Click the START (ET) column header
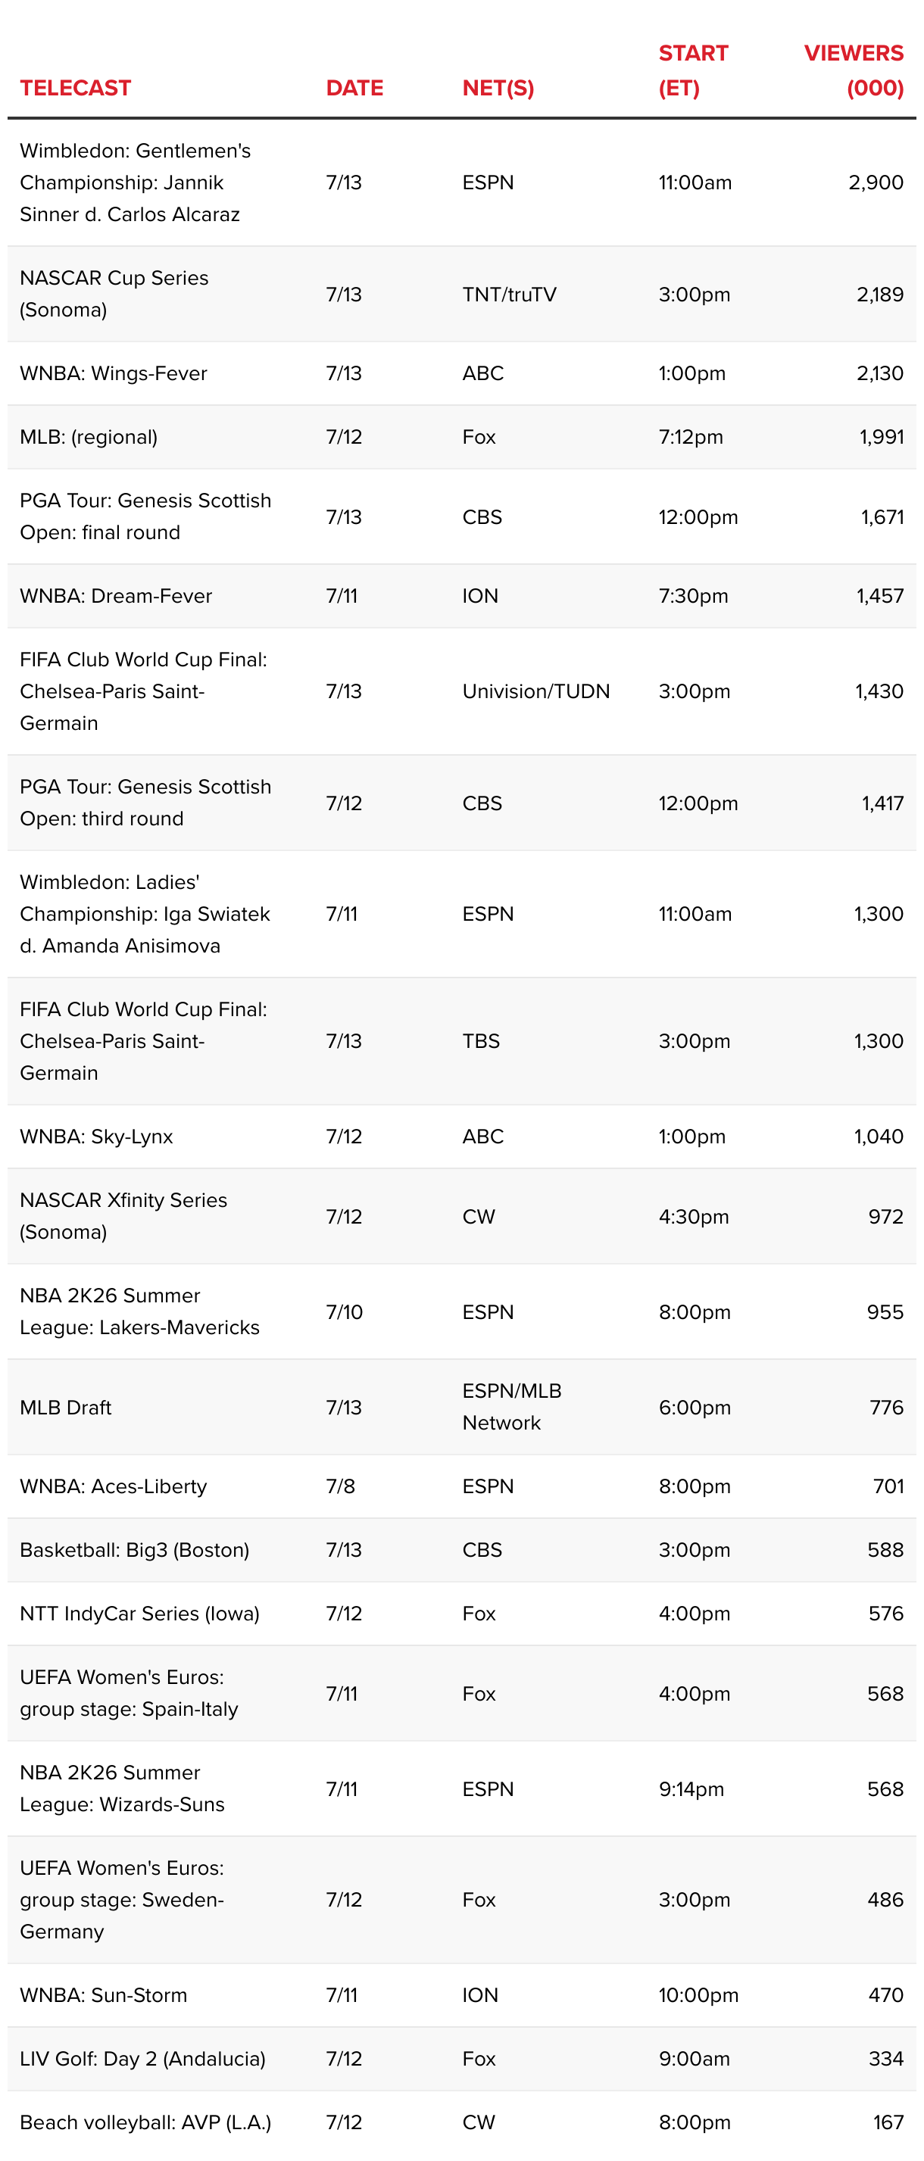 coord(693,70)
